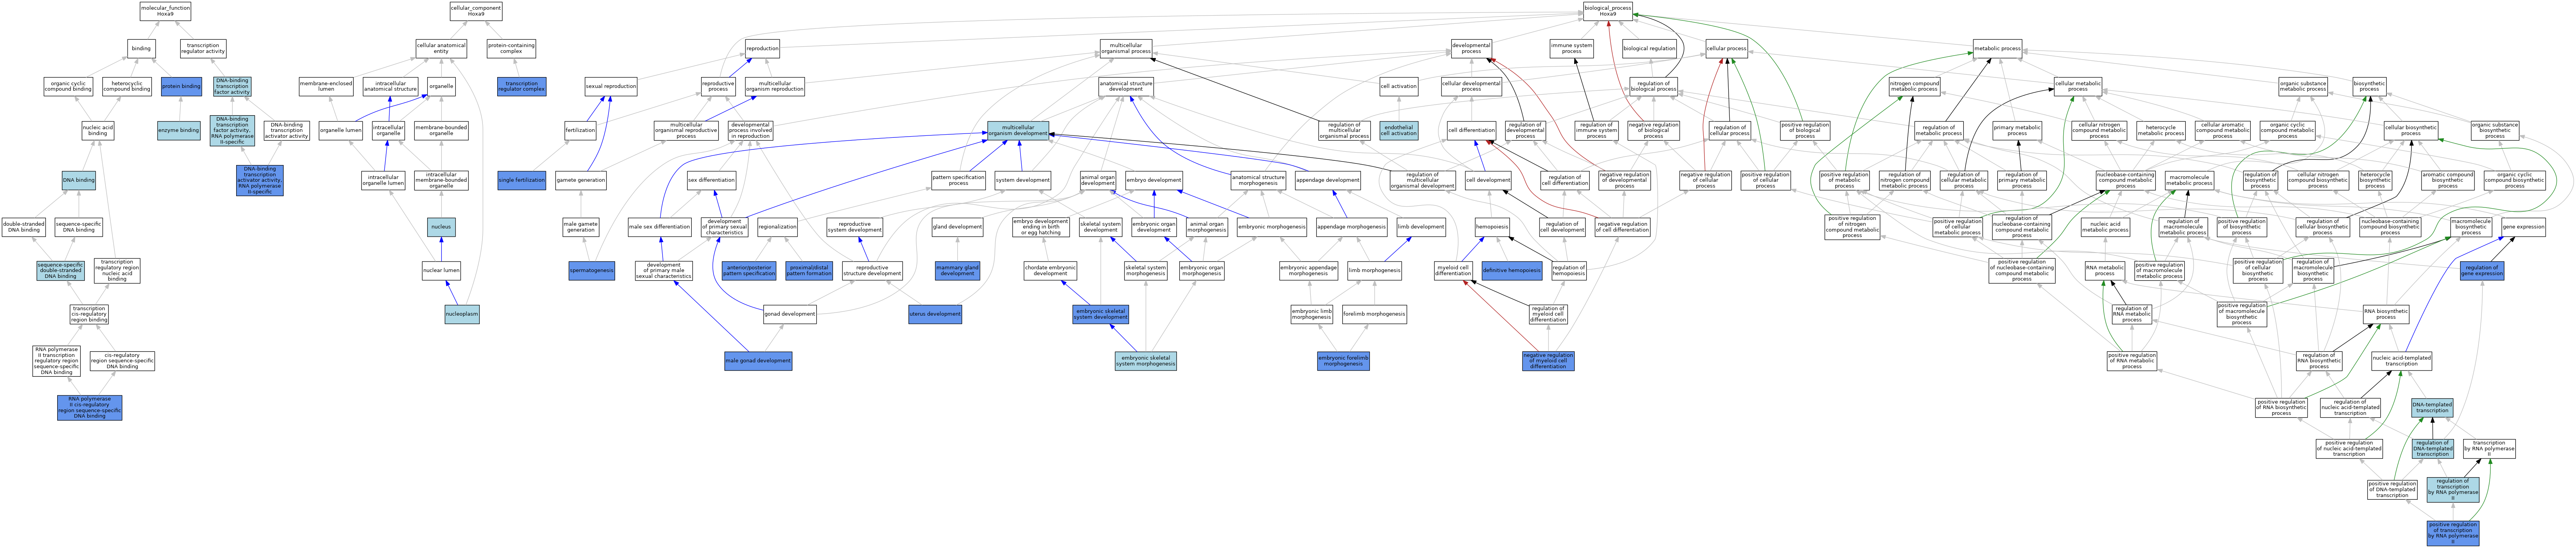Select the light blue nucleus node

click(x=441, y=227)
